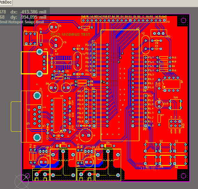The height and width of the screenshot is (189, 198).
Task: Select transistor Q1
Action: coord(43,151)
